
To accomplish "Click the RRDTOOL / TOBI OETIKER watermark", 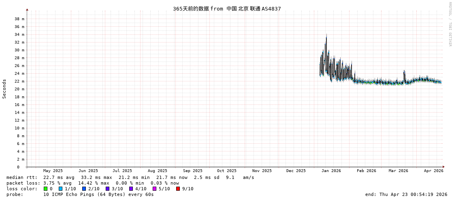I will 450,24.
